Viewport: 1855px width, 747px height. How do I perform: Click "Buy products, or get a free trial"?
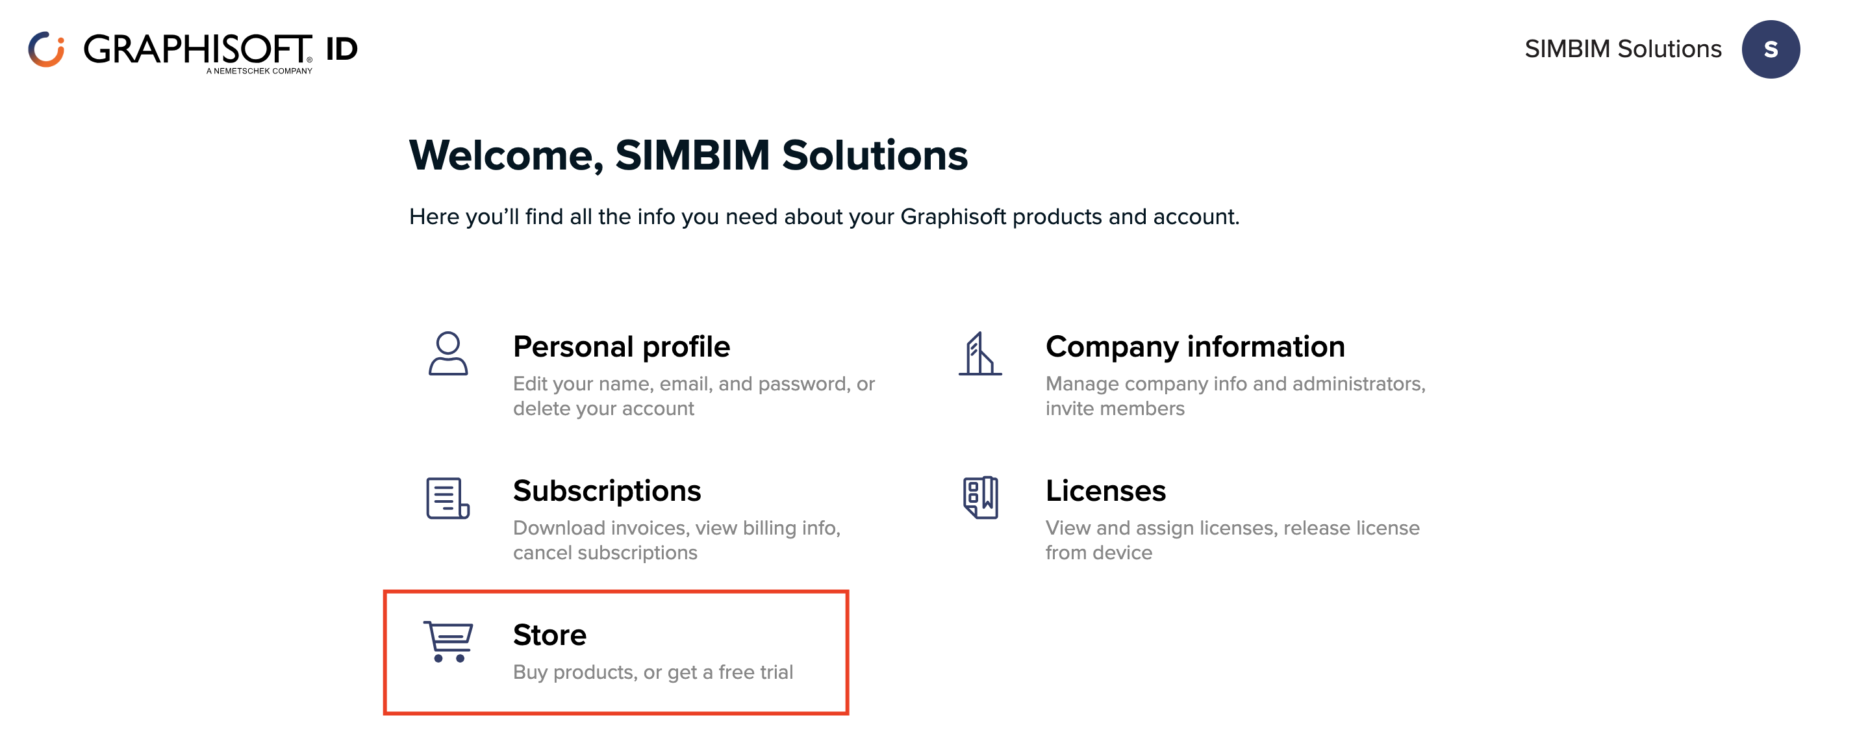point(652,672)
